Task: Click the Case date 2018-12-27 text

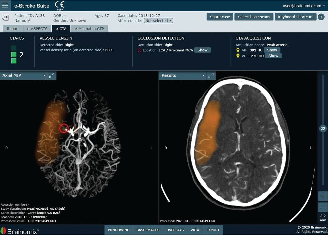Action: tap(139, 16)
